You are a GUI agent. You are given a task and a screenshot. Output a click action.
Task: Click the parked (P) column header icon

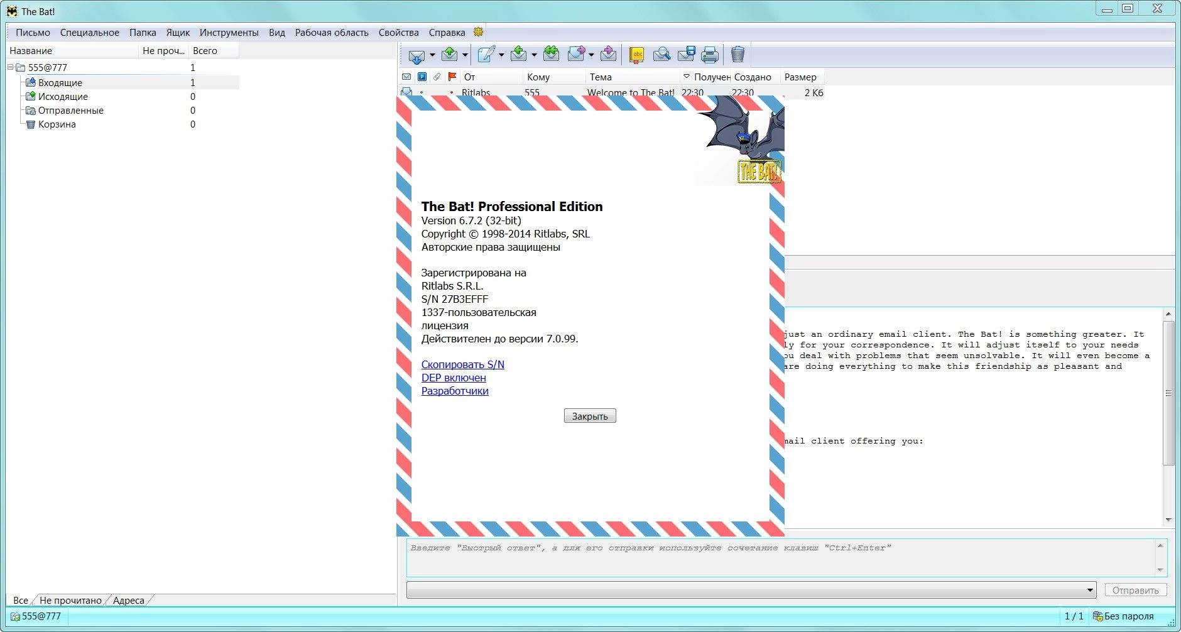click(x=422, y=77)
